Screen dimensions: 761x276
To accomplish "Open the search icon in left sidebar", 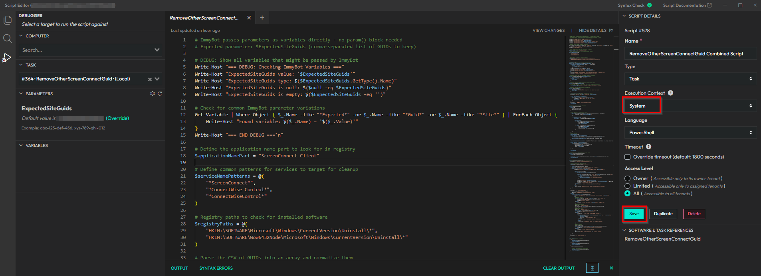I will (x=8, y=38).
